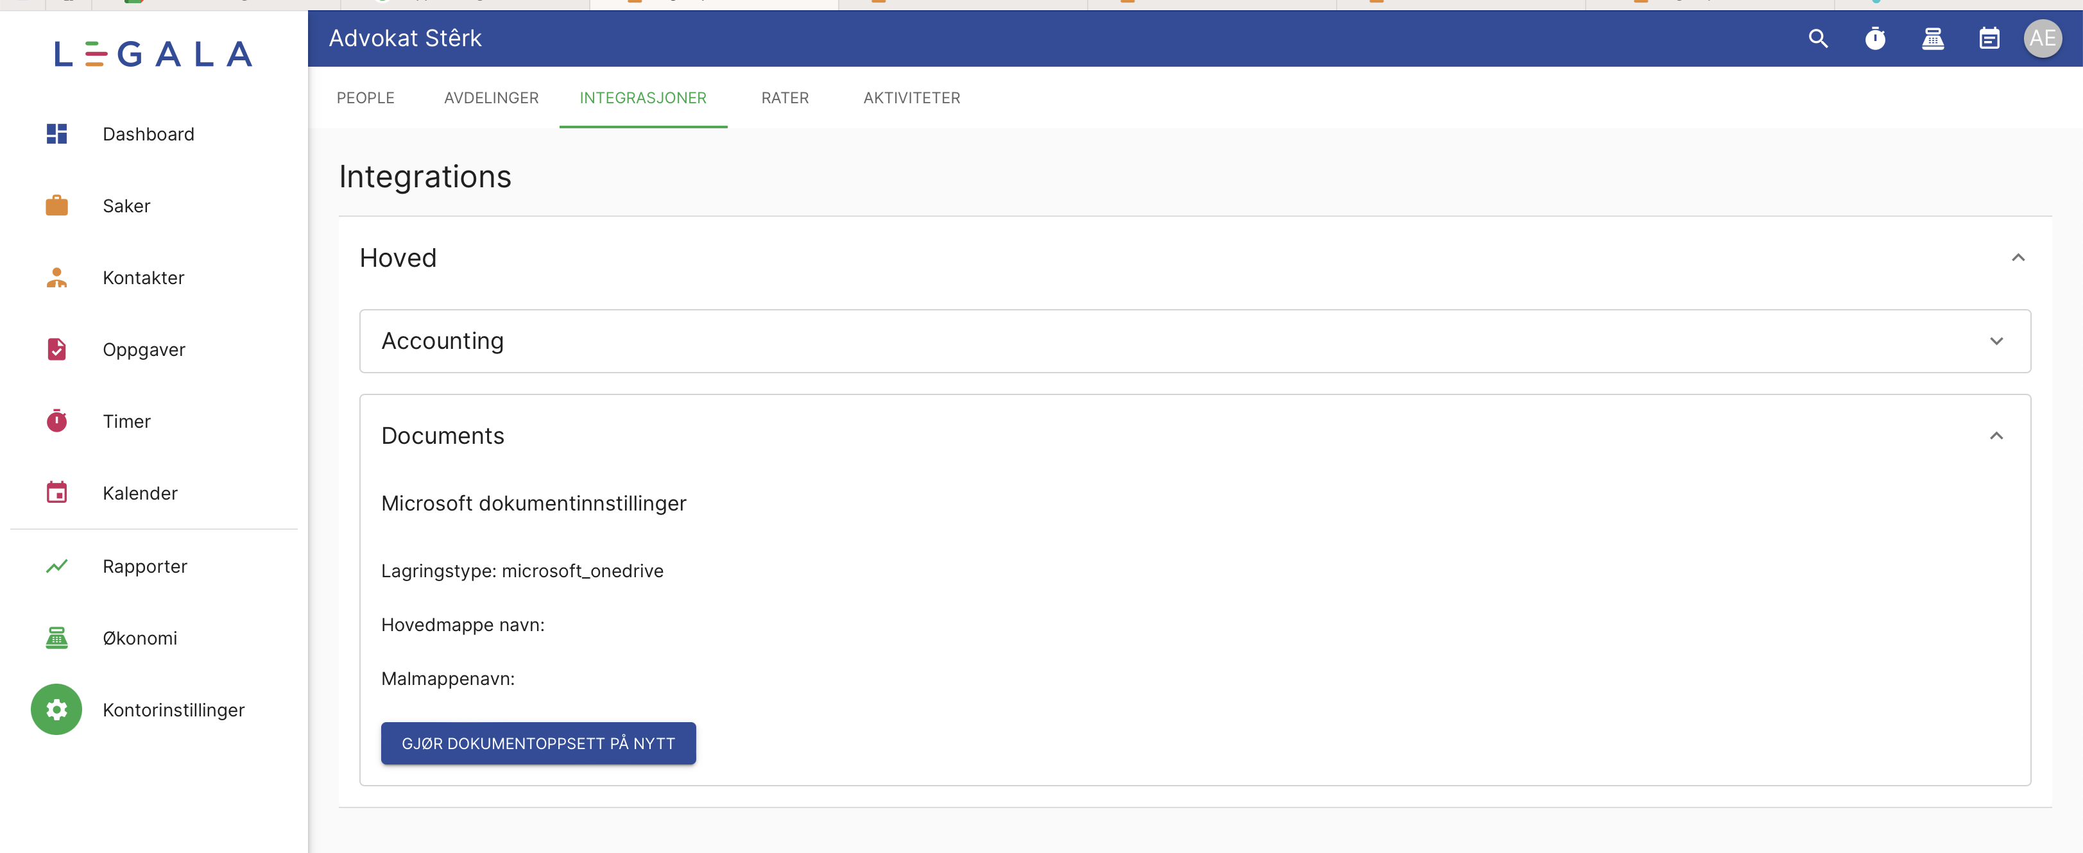
Task: Click the Dashboard grid icon
Action: (56, 134)
